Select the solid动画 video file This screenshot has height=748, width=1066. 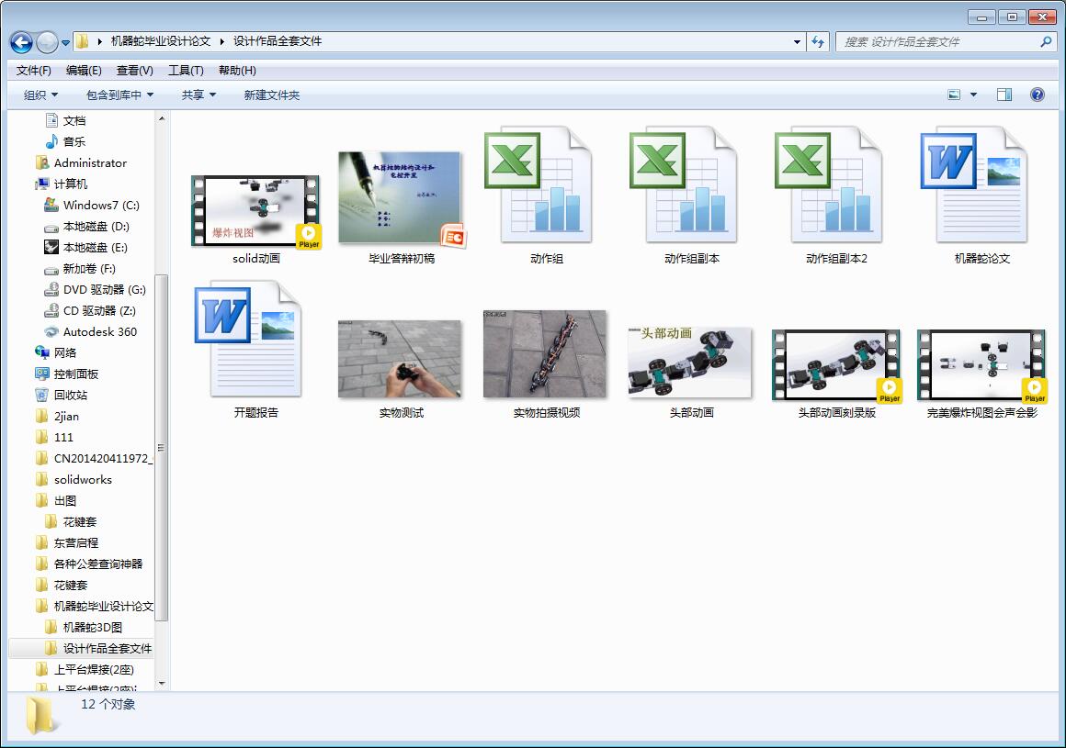tap(255, 219)
